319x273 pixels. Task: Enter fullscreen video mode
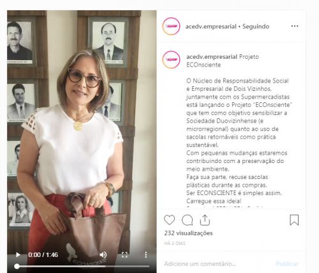click(x=124, y=254)
